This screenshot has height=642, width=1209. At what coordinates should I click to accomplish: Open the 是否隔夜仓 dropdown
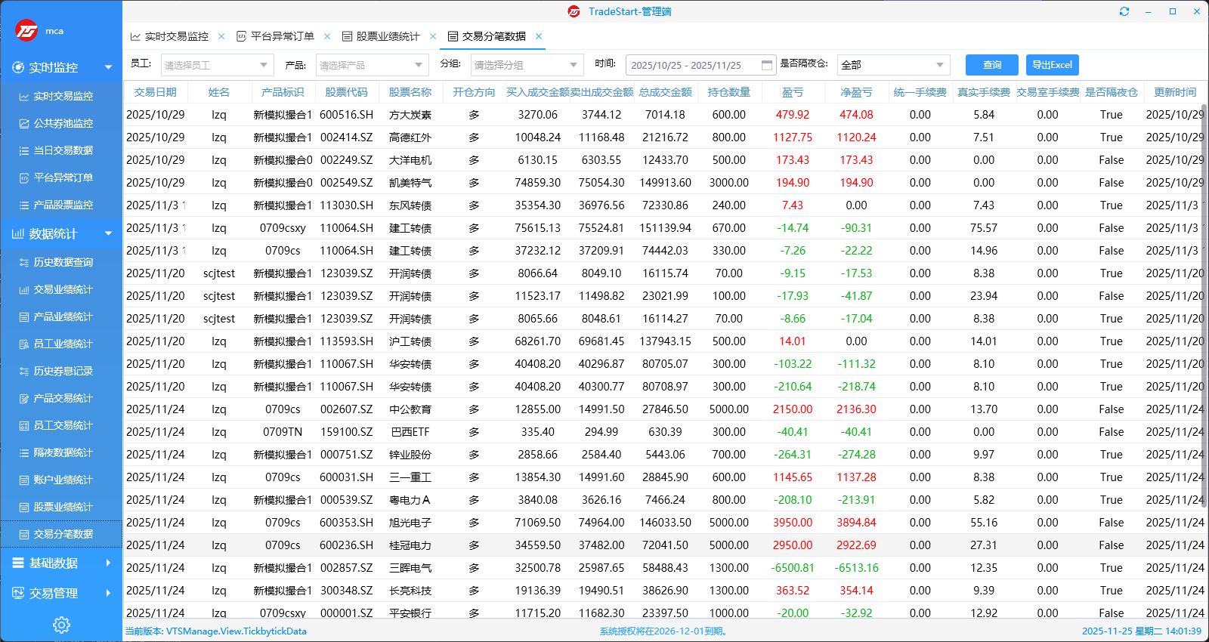click(893, 65)
